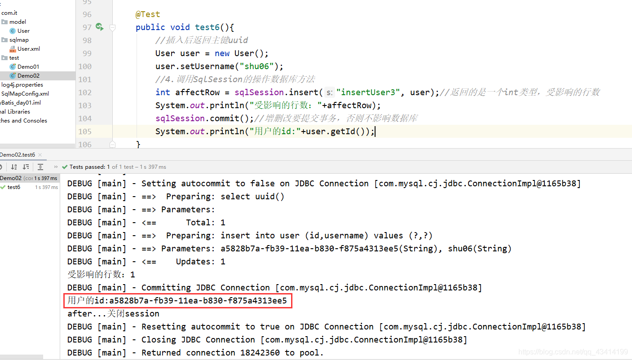Screen dimensions: 632x360
Task: Collapse the test6 method fold marker
Action: pyautogui.click(x=112, y=27)
